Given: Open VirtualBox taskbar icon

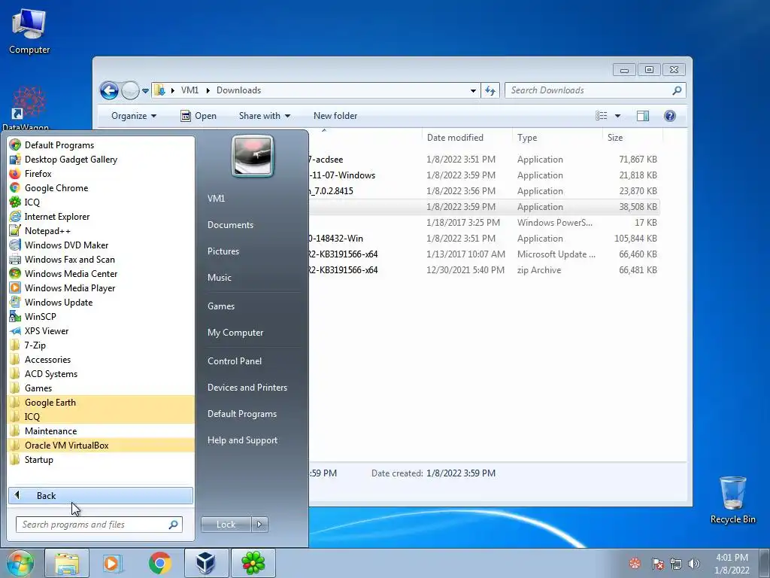Looking at the screenshot, I should (x=206, y=563).
